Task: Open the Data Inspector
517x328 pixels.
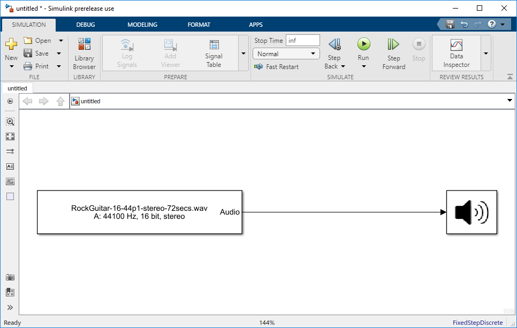Action: [x=457, y=54]
